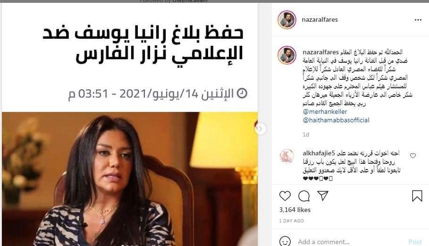Go to next carousel image arrow
The width and height of the screenshot is (429, 246).
[x=261, y=128]
